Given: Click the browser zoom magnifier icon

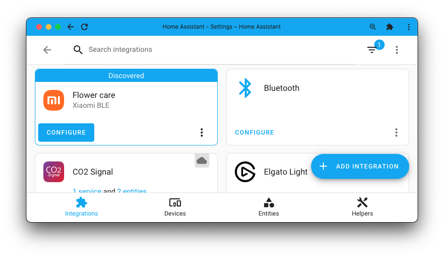Looking at the screenshot, I should [373, 27].
